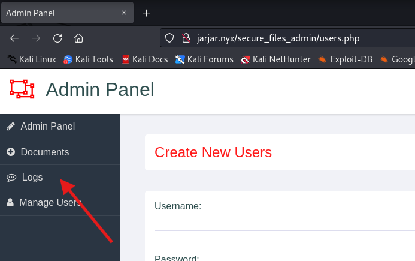This screenshot has height=261, width=415.
Task: Reload the page with the refresh icon
Action: click(x=57, y=38)
